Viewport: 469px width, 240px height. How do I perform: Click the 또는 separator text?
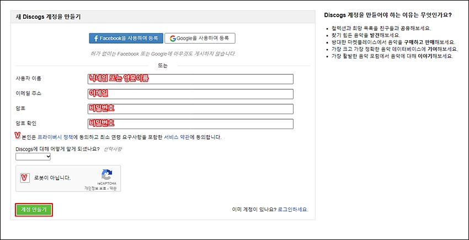click(163, 66)
